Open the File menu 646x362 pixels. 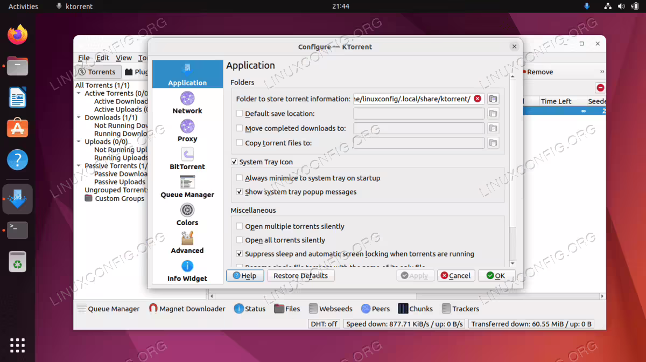[x=84, y=58]
